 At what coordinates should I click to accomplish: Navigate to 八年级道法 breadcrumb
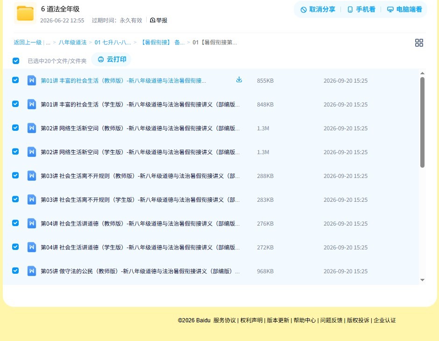(72, 43)
